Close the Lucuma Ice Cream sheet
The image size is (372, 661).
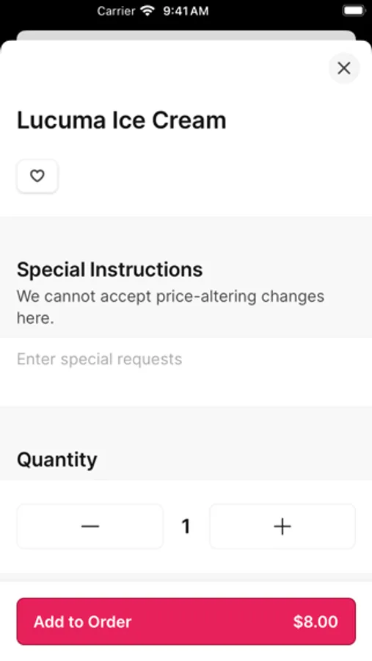[x=344, y=68]
